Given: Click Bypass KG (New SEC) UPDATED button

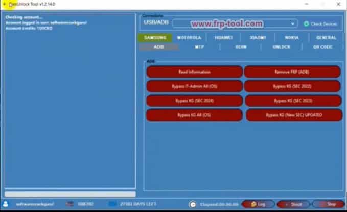Looking at the screenshot, I should click(294, 115).
